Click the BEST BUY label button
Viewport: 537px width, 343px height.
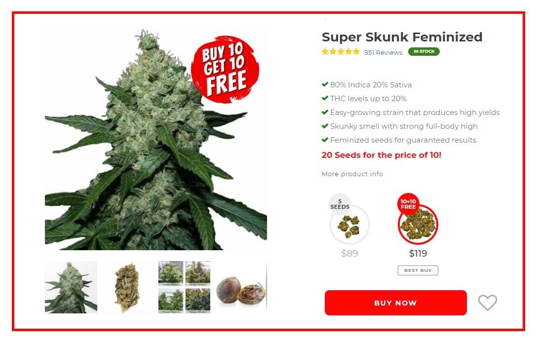pos(418,270)
